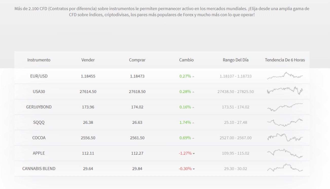Open the COCOA trend sparkline

[284, 138]
